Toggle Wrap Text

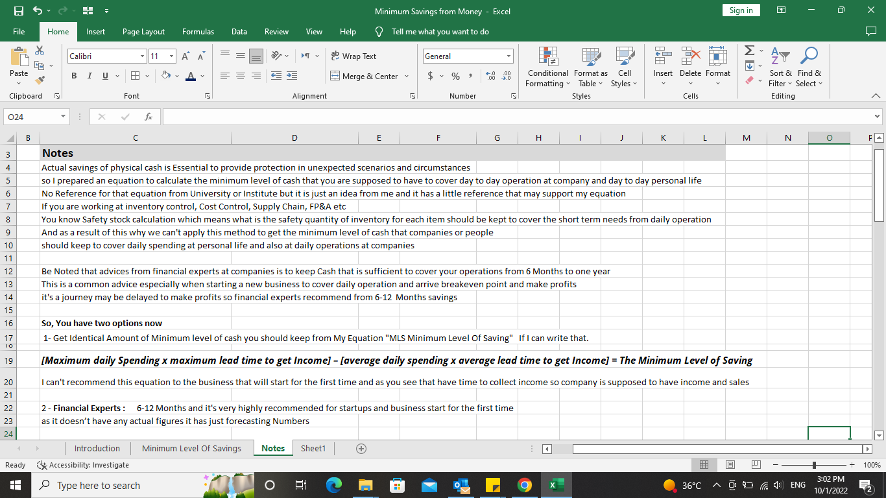(353, 56)
